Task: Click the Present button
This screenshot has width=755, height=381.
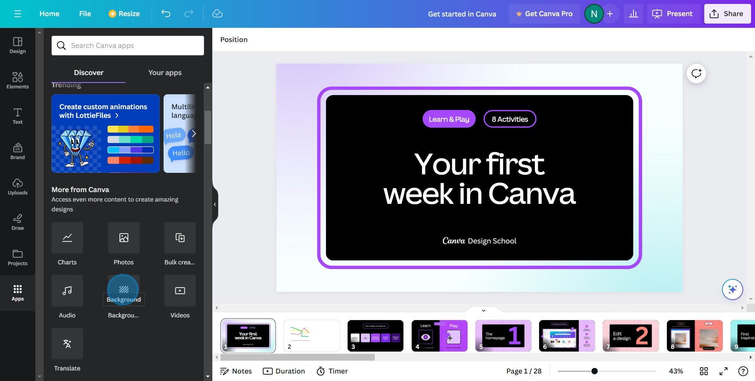Action: tap(673, 14)
